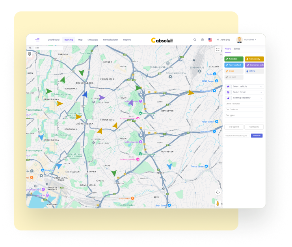Select the purple taxi marker near Lille Tøyen
Image resolution: width=292 pixels, height=247 pixels.
coord(102,97)
